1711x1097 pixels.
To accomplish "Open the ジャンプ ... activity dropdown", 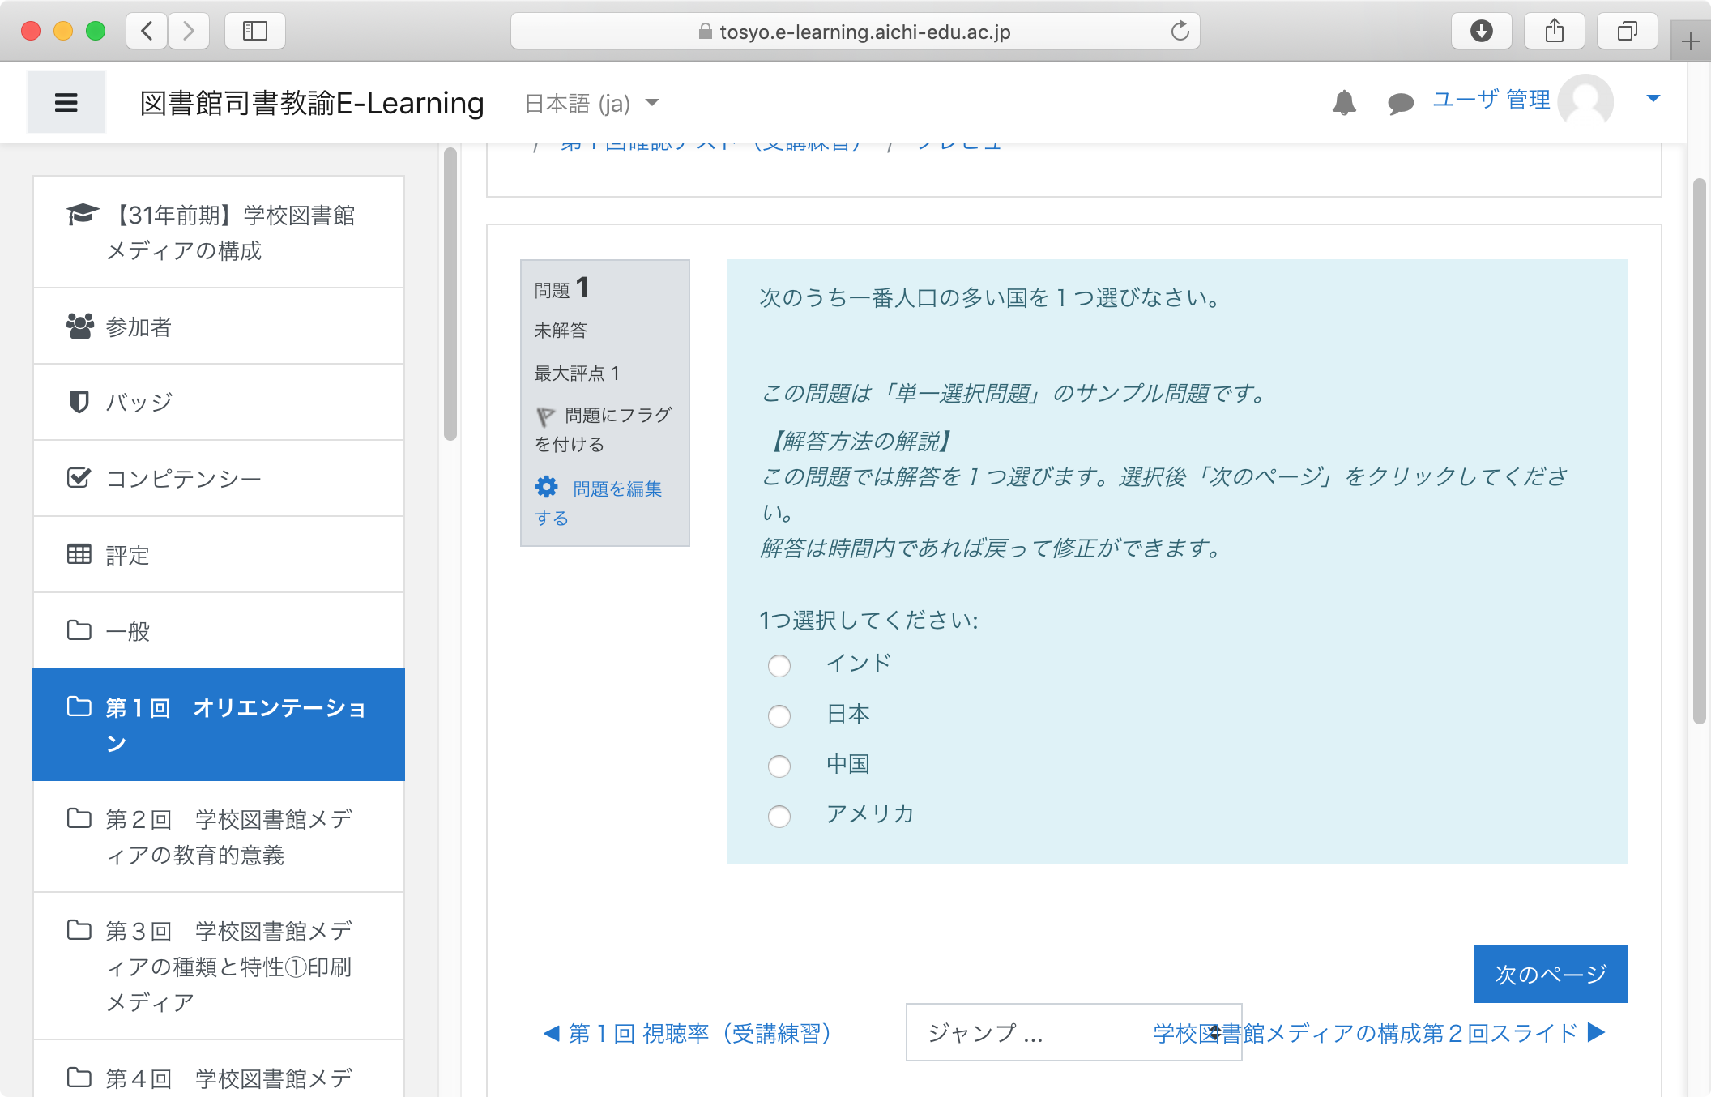I will click(1073, 1033).
